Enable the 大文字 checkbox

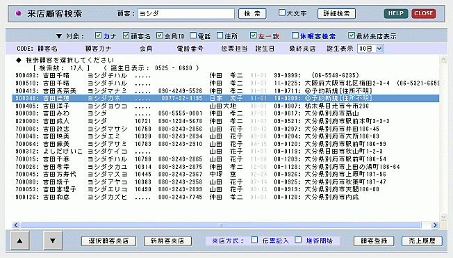(x=281, y=13)
